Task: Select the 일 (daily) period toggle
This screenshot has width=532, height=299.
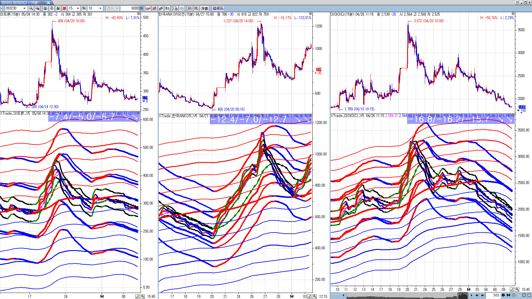Action: (x=45, y=8)
